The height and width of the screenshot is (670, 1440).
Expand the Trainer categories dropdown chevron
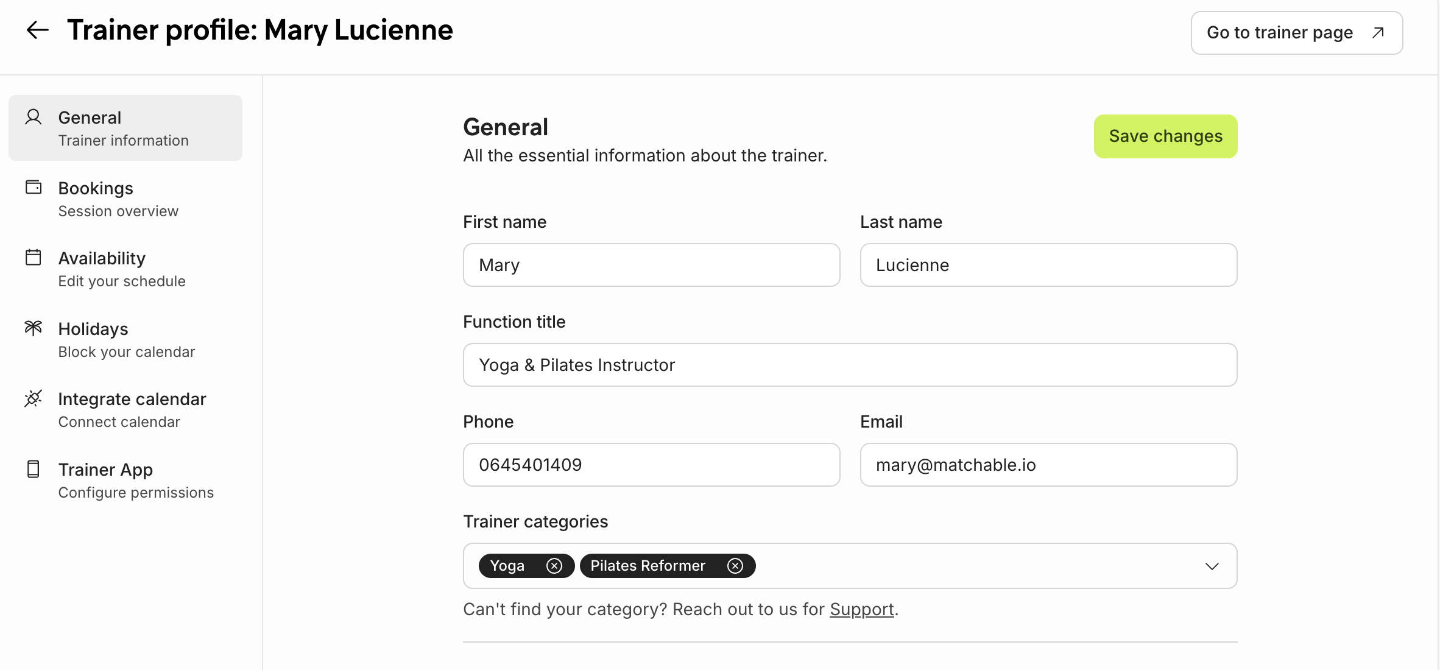[x=1212, y=566]
